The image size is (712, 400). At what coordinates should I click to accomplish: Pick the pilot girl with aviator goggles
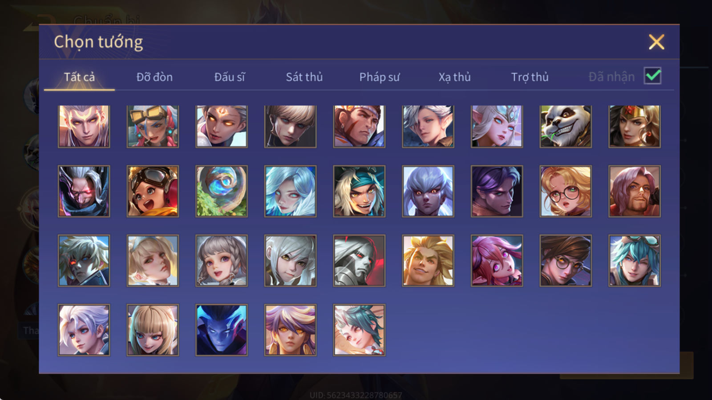[x=153, y=191]
